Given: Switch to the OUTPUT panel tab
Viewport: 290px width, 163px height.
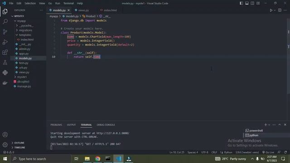Looking at the screenshot, I should (x=71, y=125).
